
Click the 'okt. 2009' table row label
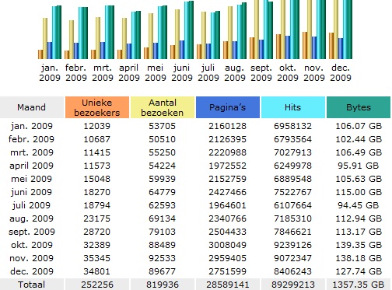pos(32,245)
